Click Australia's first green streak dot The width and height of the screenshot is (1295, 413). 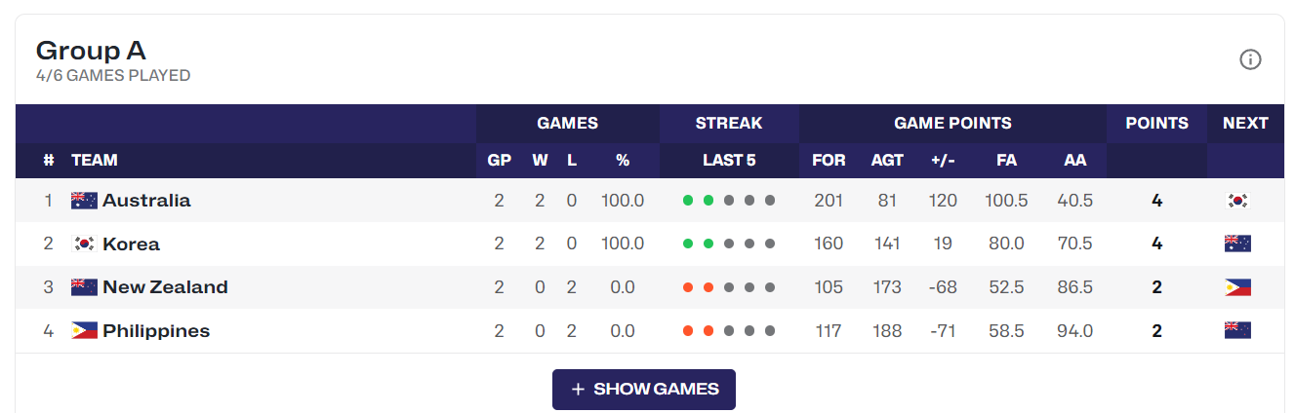click(688, 201)
